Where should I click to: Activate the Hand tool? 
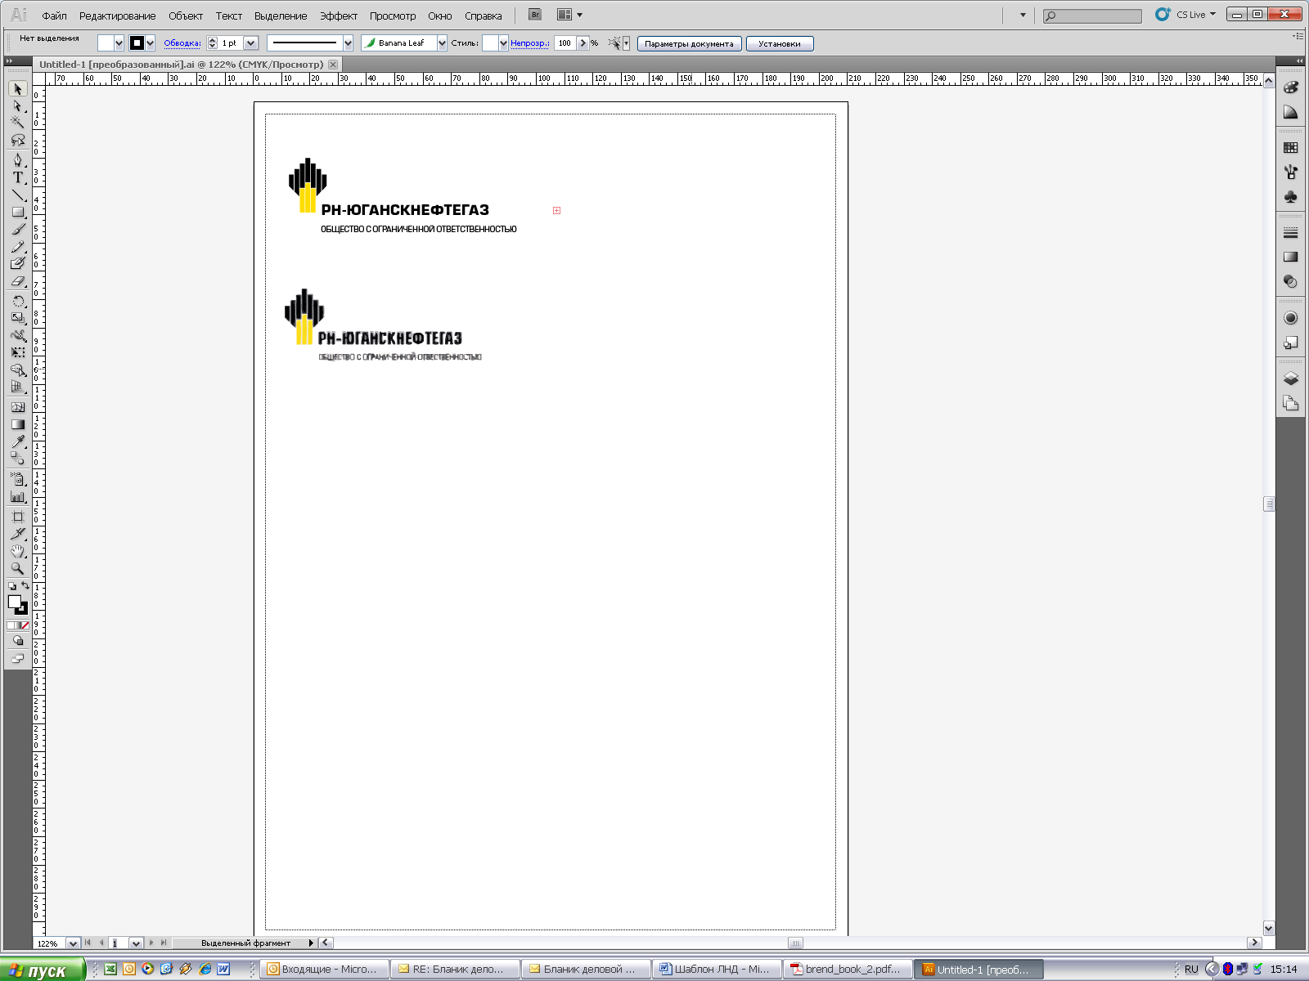point(18,552)
